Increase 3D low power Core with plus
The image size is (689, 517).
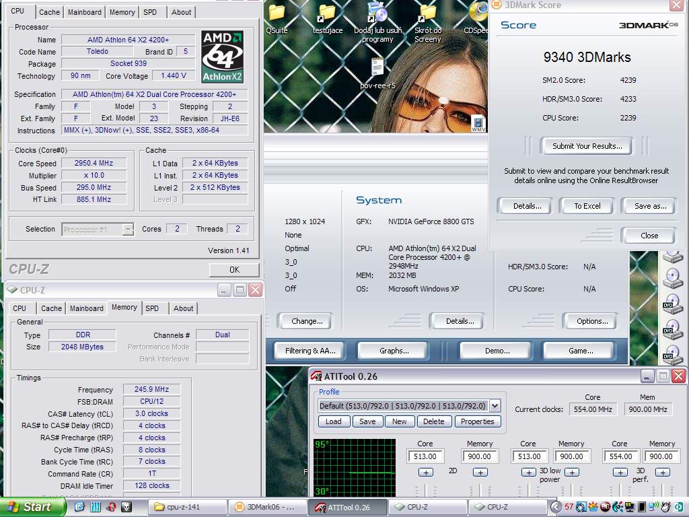[528, 472]
